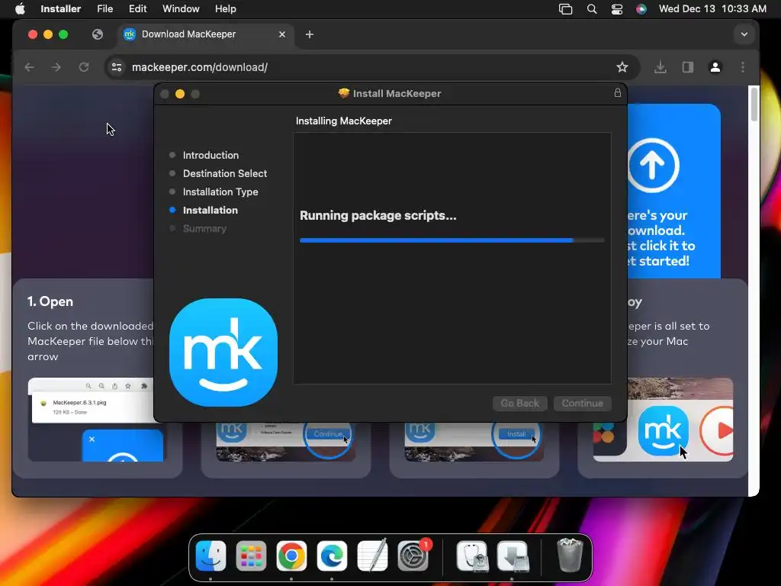Open Launchpad from the Dock

click(251, 555)
